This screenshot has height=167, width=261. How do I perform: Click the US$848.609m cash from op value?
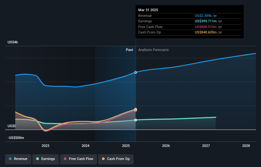(206, 33)
